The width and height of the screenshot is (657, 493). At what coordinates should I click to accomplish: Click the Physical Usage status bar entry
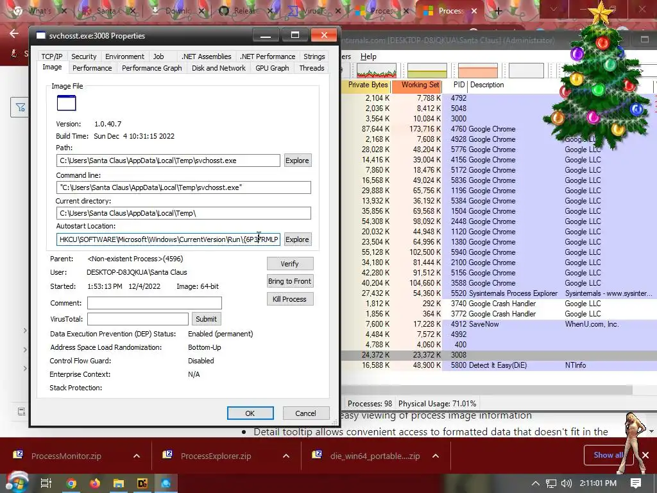click(437, 404)
